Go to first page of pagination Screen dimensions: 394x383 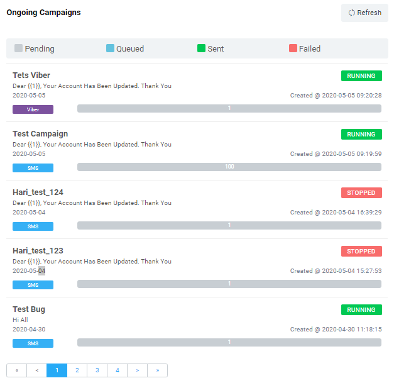[17, 370]
